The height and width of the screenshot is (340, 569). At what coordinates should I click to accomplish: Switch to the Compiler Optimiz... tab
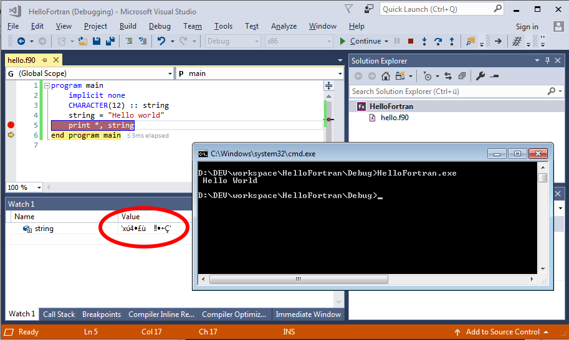click(234, 314)
